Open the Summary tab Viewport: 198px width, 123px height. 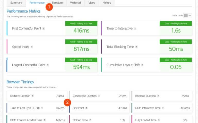click(16, 3)
